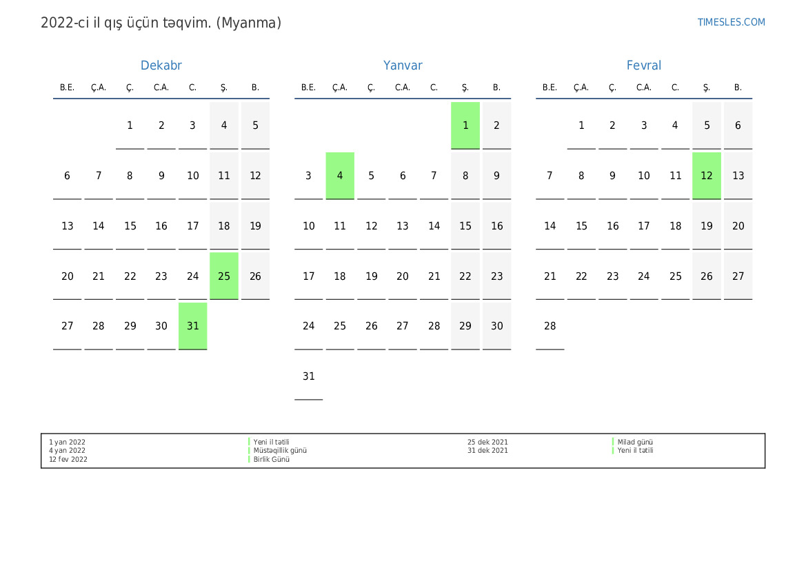The height and width of the screenshot is (570, 806).
Task: Click January 20 in the Yanvar calendar
Action: coord(403,276)
